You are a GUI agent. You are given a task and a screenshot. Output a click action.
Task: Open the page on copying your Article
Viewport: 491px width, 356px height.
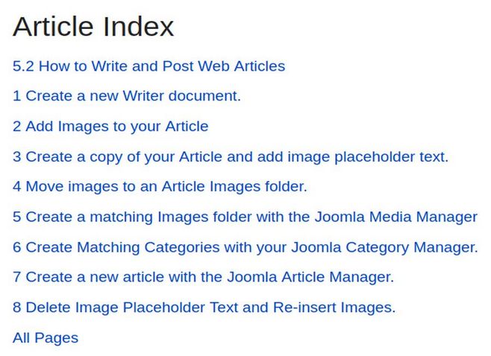pos(231,157)
